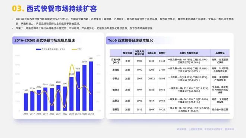This screenshot has height=138, width=246.
Task: Click the table heading Top6 西式快餐品牌基本情况
Action: [130, 40]
